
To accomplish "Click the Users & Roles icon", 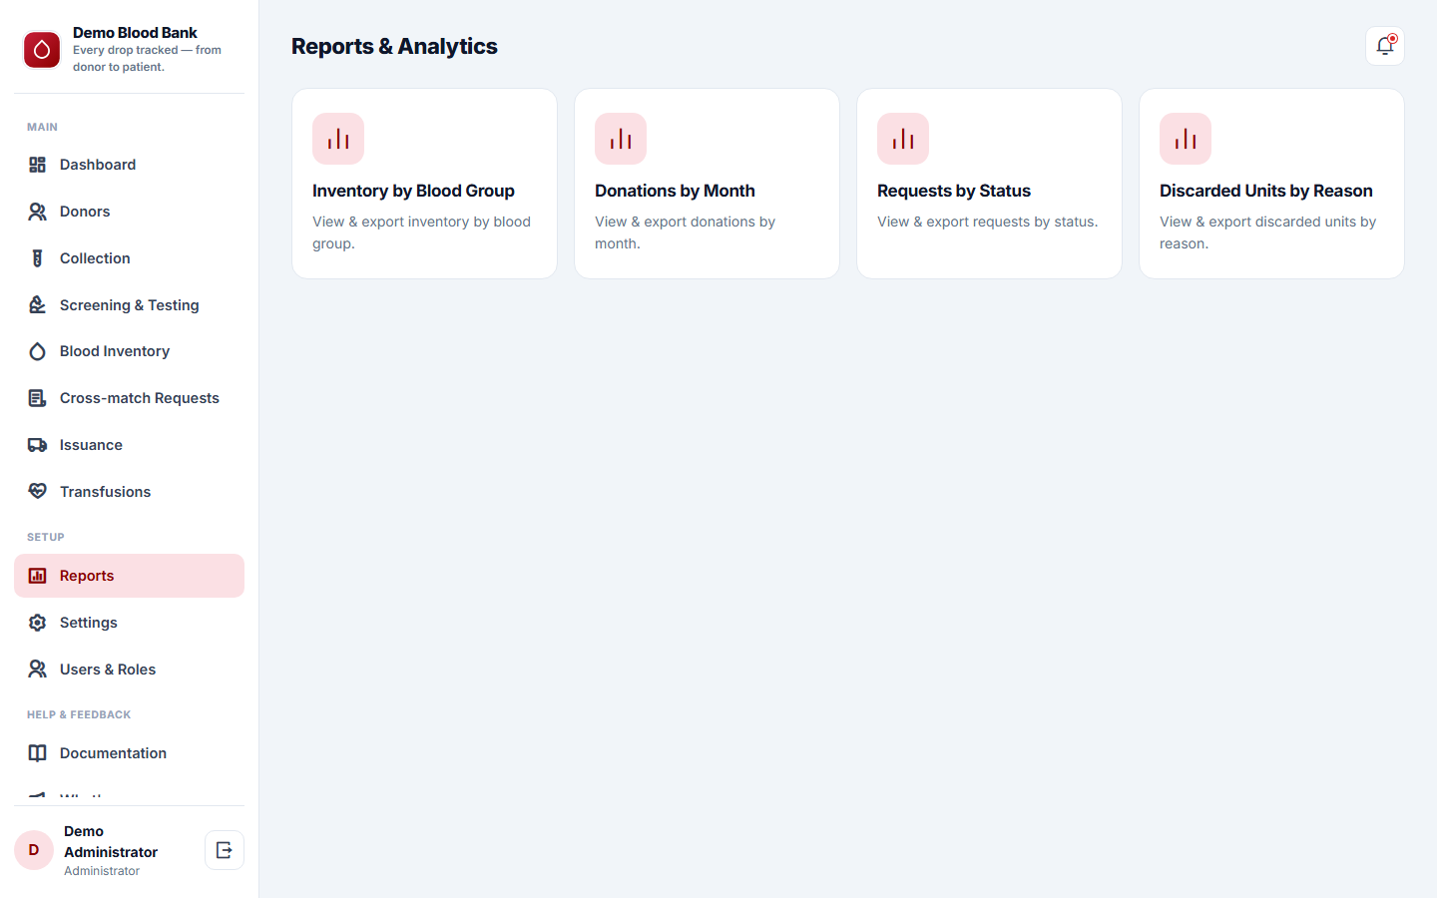I will coord(37,670).
